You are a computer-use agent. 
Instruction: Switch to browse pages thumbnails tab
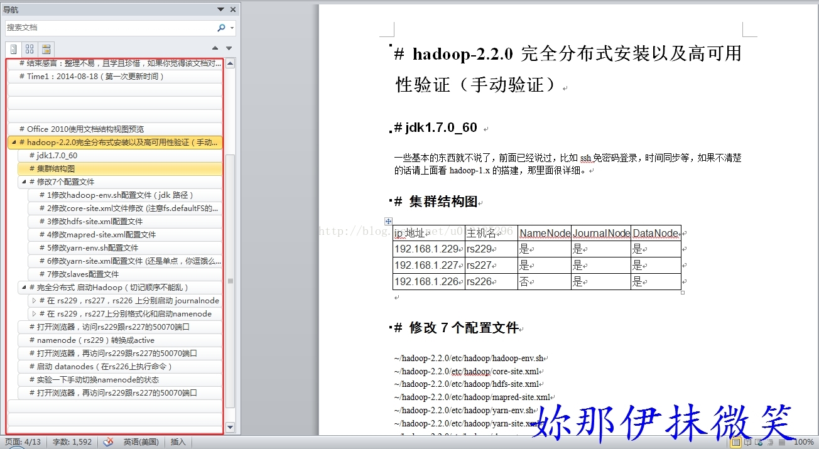tap(30, 49)
